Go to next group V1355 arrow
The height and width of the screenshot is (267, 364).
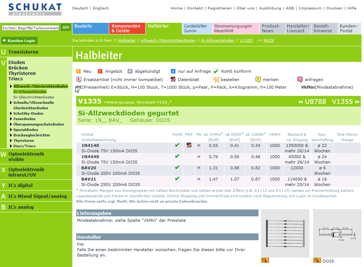coord(357,102)
